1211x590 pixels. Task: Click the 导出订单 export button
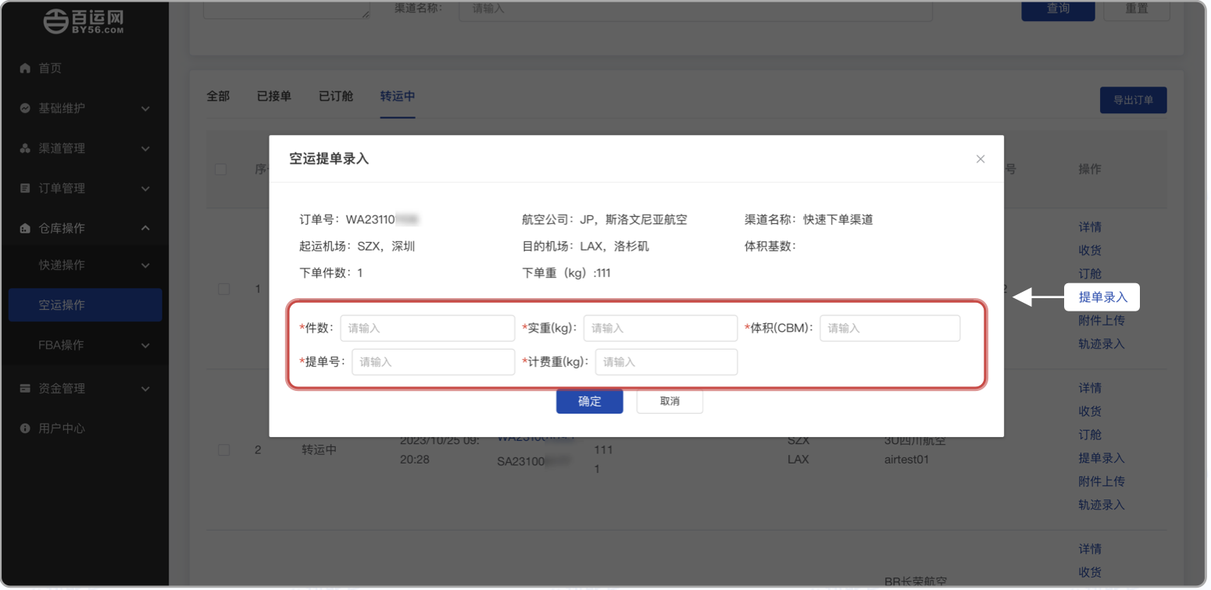pos(1132,100)
